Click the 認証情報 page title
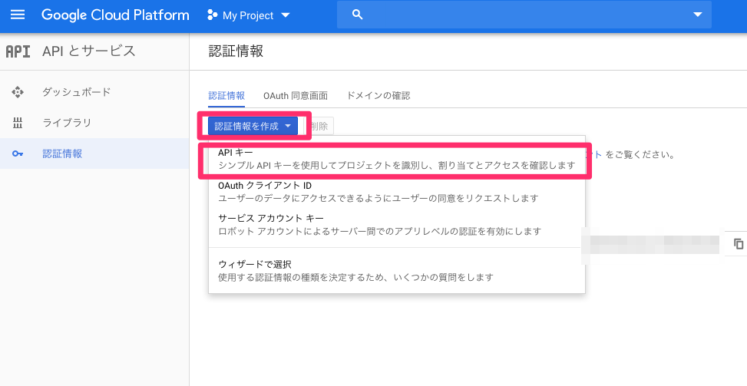 point(236,51)
